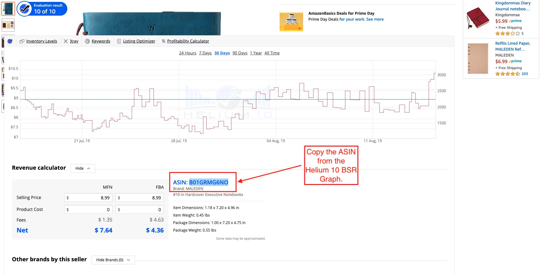Viewport: 542px width, 275px height.
Task: View the 1 Year graph range
Action: point(256,53)
